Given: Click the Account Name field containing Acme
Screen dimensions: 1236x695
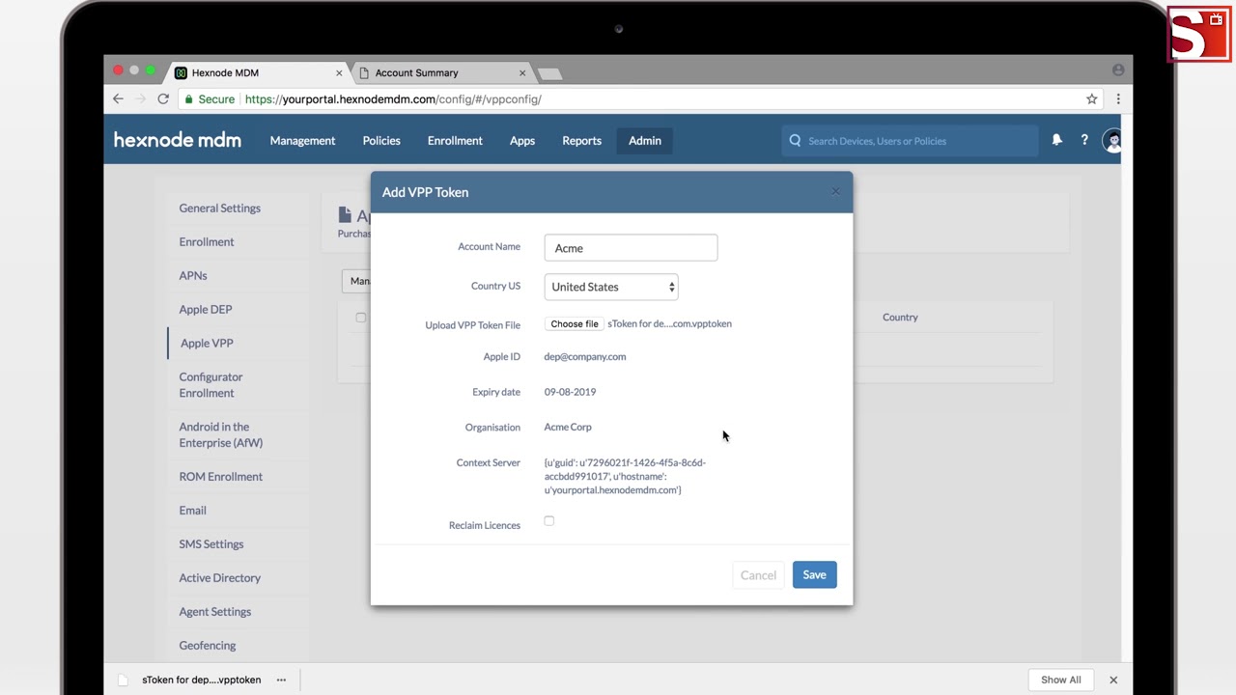Looking at the screenshot, I should point(631,248).
